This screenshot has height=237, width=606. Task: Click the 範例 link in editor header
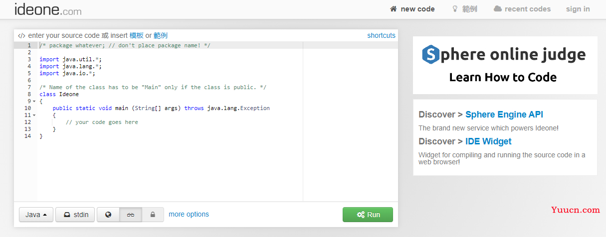pyautogui.click(x=161, y=35)
